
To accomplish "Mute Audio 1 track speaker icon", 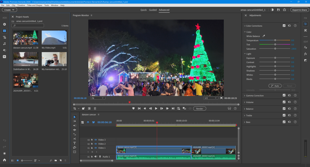I will coord(96,156).
